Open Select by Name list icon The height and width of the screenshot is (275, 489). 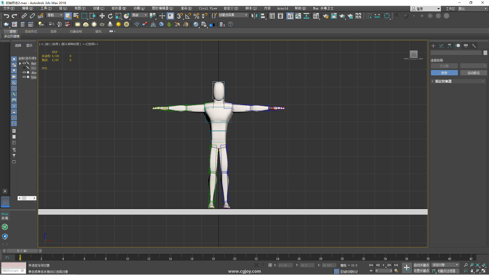tap(76, 16)
